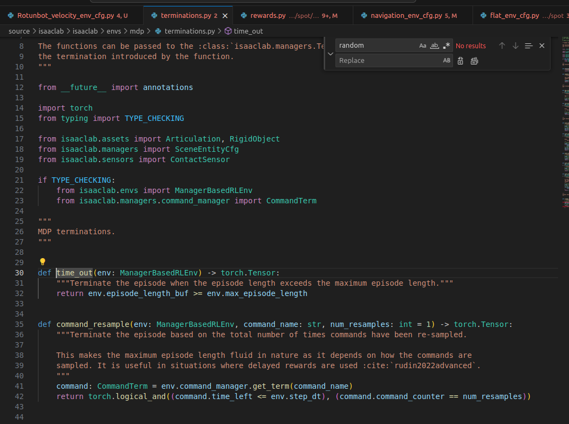Click 'import torch' on line 14

click(66, 108)
